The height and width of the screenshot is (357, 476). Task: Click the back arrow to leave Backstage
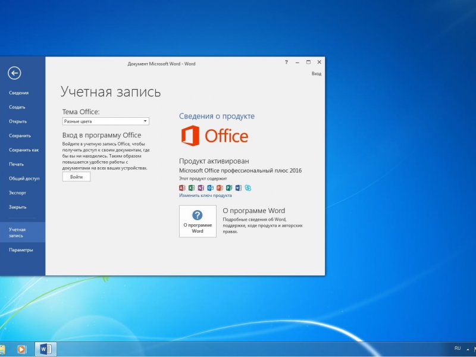(x=14, y=73)
